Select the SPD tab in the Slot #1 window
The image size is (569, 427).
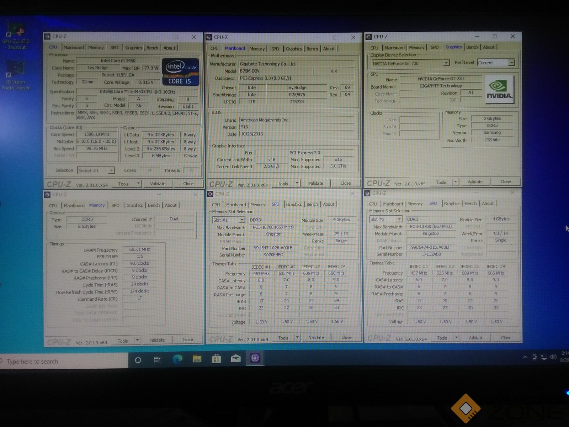[275, 204]
